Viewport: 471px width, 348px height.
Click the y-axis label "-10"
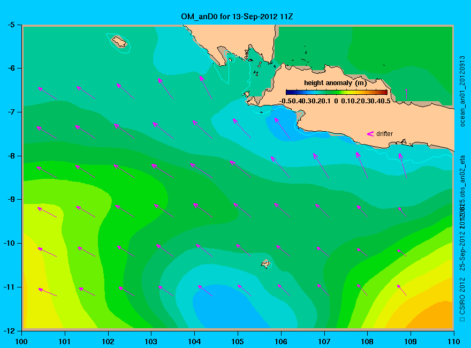point(9,243)
